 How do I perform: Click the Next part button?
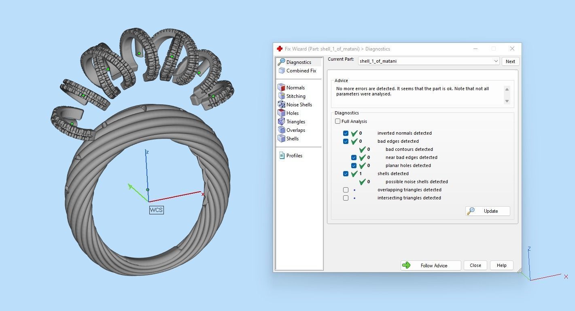(x=510, y=61)
